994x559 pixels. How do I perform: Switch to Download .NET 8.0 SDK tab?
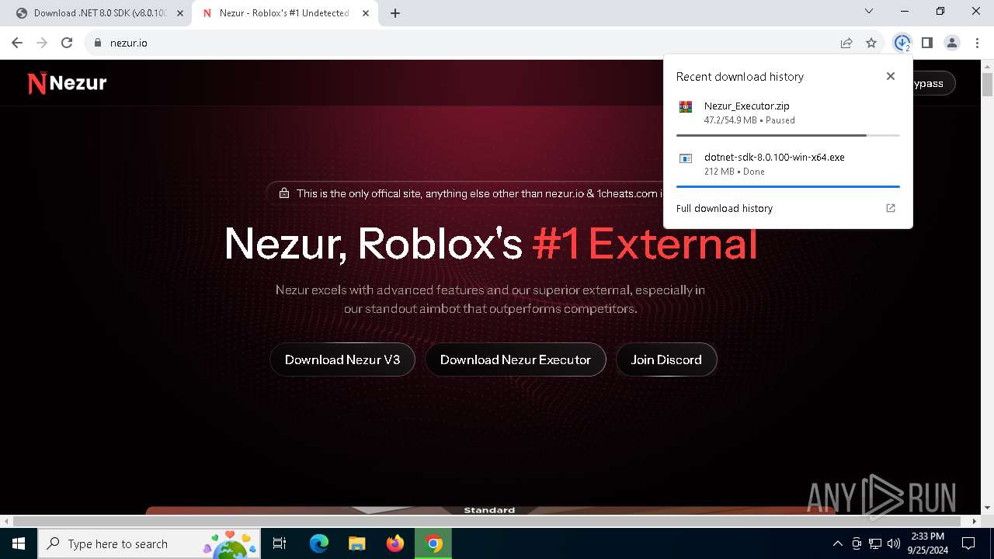pyautogui.click(x=99, y=13)
